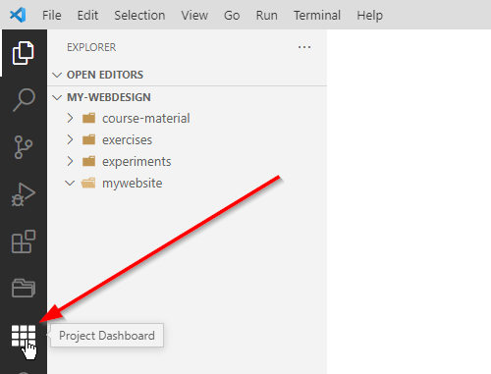This screenshot has width=491, height=374.
Task: Open the Go menu
Action: pos(232,16)
